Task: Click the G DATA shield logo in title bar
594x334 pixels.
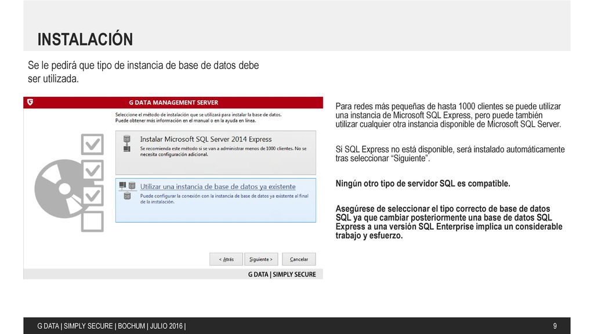Action: click(x=30, y=102)
